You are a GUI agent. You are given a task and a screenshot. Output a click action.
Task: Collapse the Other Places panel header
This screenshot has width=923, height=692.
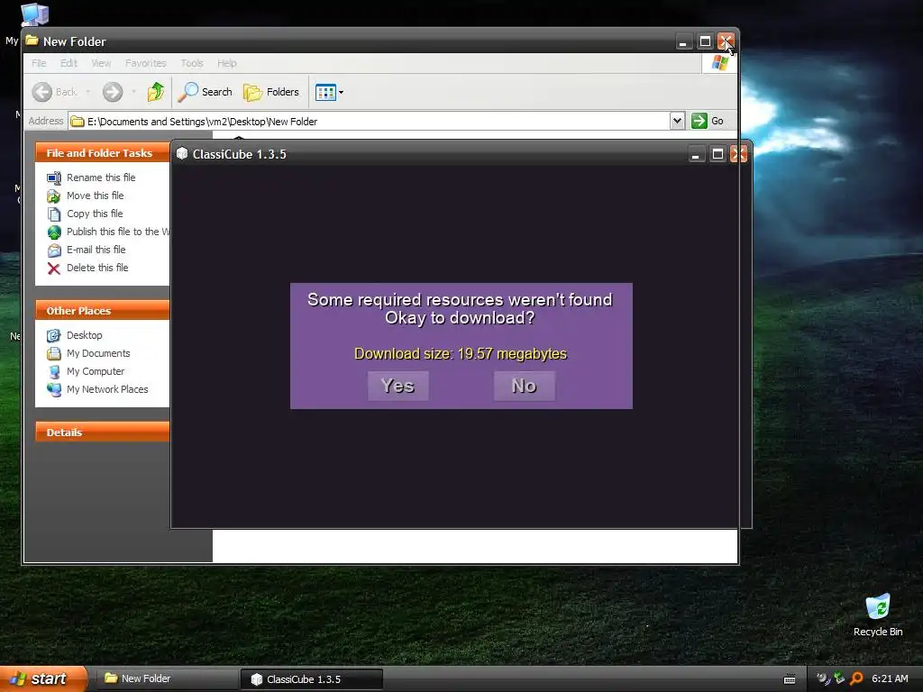103,311
